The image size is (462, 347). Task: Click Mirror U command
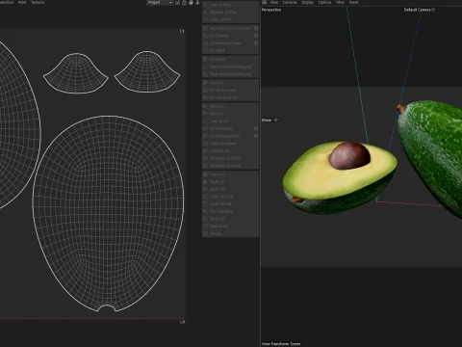pyautogui.click(x=230, y=106)
